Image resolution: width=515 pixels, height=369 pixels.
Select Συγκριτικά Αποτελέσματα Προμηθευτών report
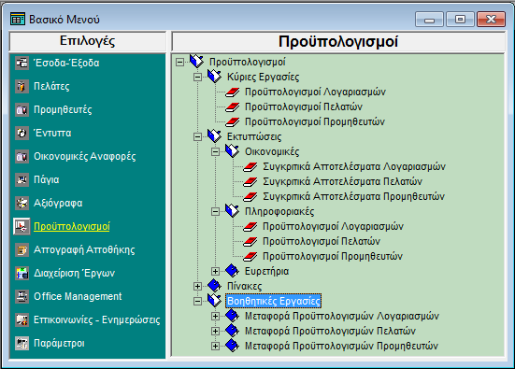353,196
